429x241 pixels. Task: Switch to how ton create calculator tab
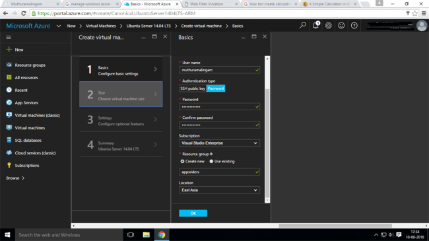(271, 4)
